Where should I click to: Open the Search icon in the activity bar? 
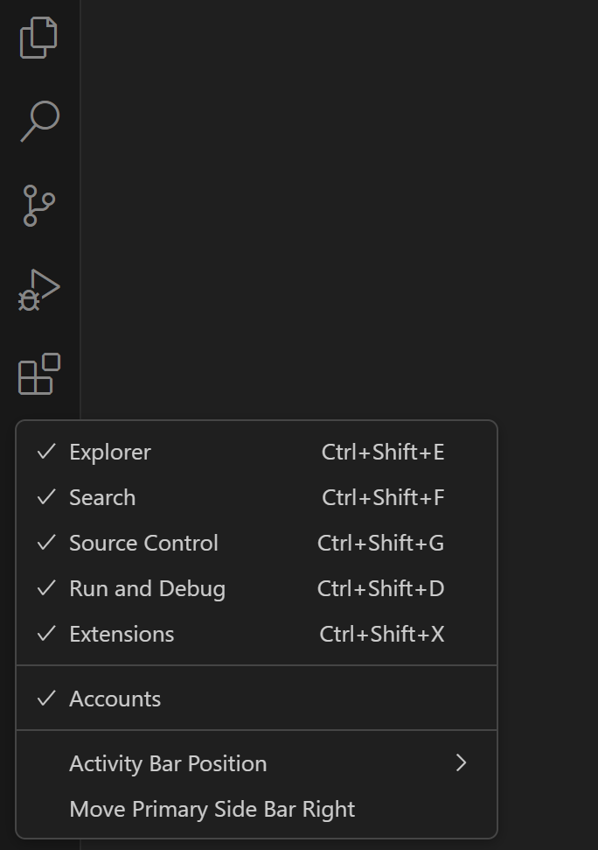[38, 120]
